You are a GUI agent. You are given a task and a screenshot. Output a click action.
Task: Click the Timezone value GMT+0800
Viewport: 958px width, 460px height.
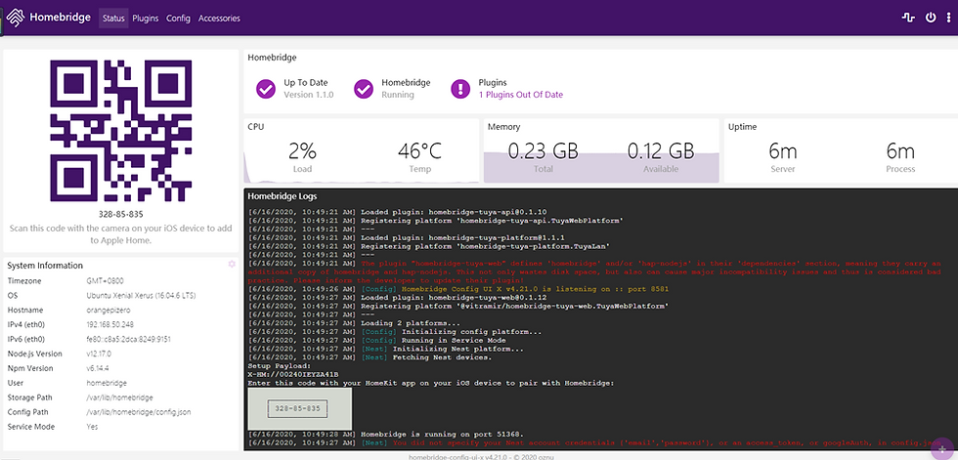pyautogui.click(x=106, y=280)
